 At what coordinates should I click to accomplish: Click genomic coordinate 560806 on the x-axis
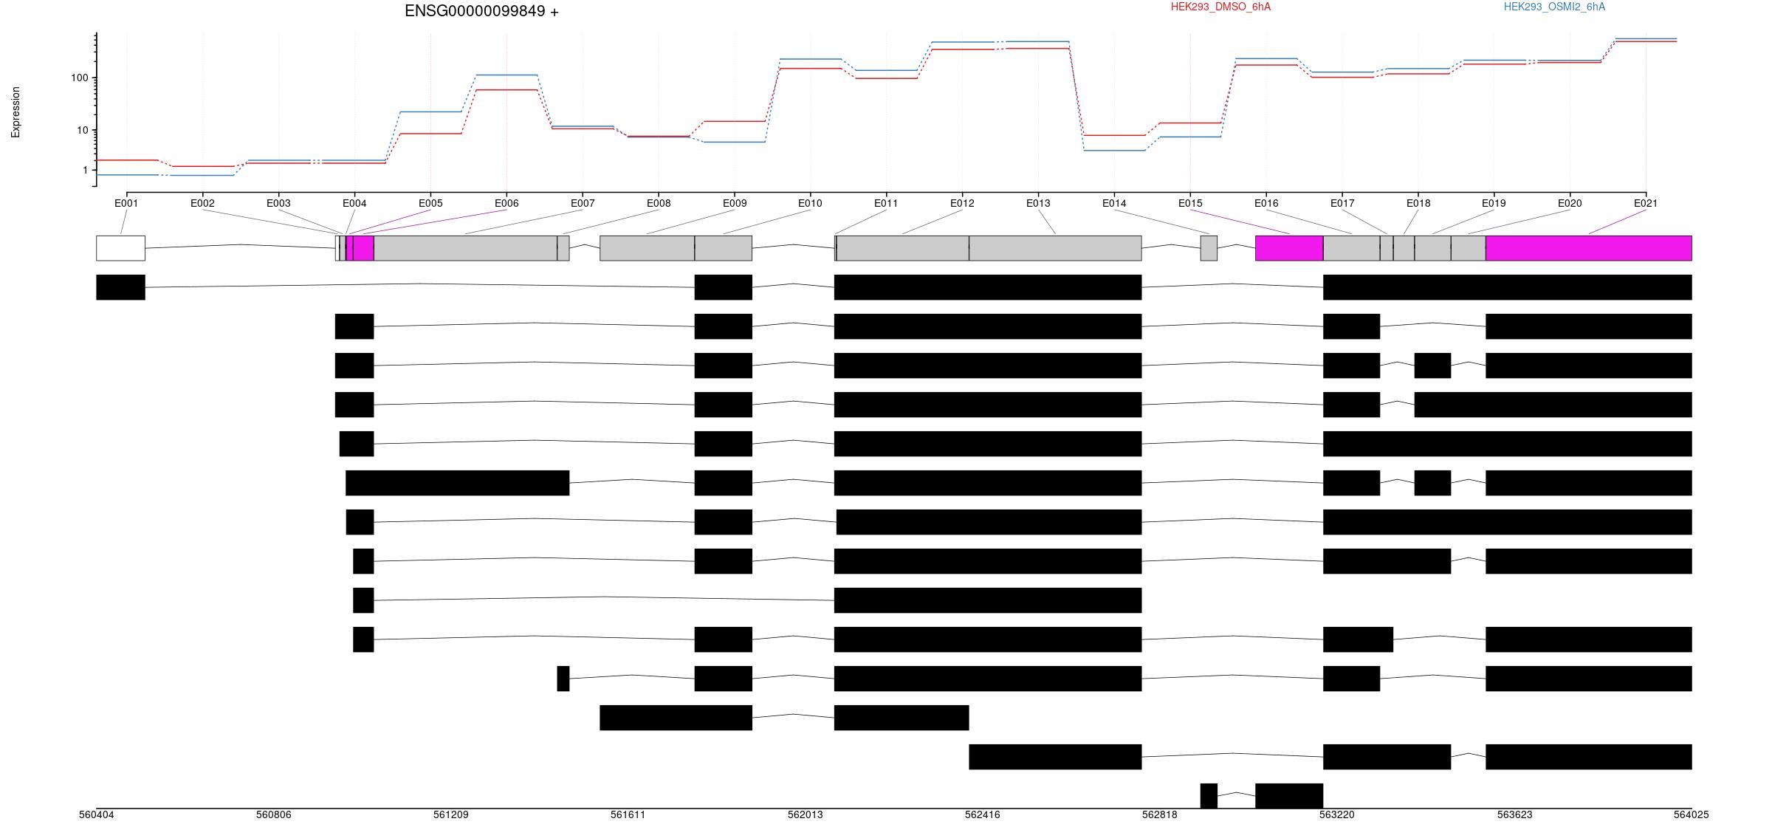tap(274, 815)
